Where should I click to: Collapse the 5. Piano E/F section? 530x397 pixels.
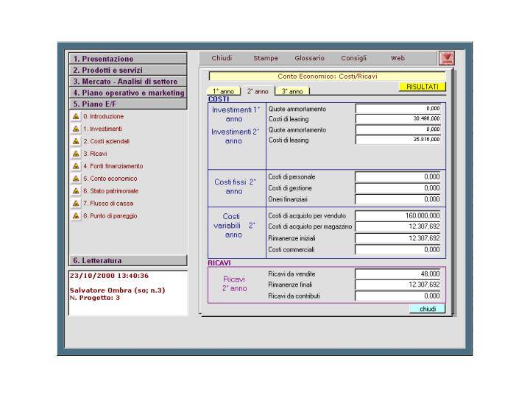[x=128, y=104]
